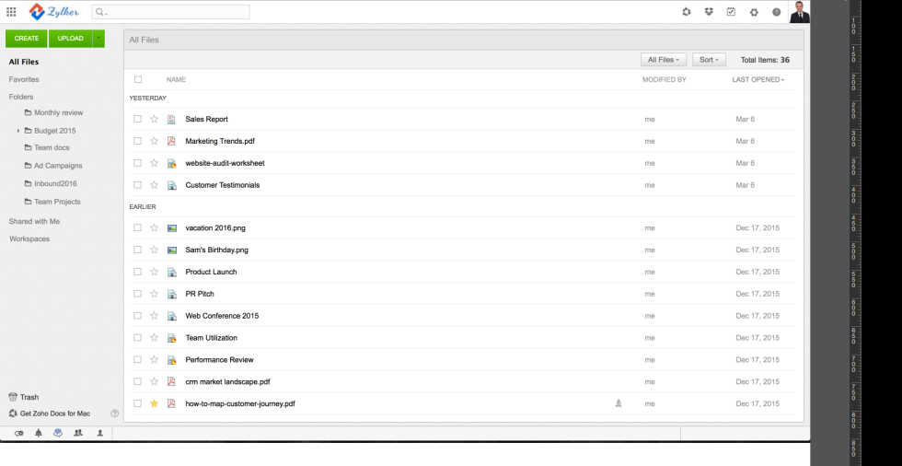Image resolution: width=902 pixels, height=466 pixels.
Task: Click the help icon beside Get Zoho Docs
Action: 114,414
